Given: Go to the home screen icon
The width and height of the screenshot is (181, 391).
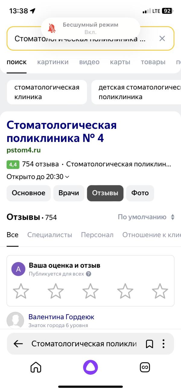Looking at the screenshot, I should [x=36, y=367].
